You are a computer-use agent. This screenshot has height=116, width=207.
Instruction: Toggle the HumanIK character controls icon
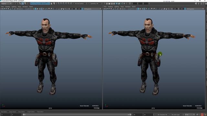[x=198, y=4]
